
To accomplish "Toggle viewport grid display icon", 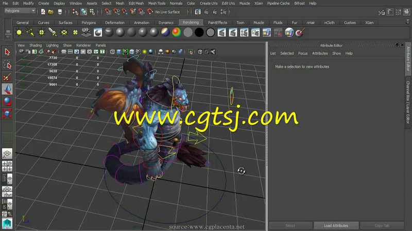I will click(x=64, y=52).
